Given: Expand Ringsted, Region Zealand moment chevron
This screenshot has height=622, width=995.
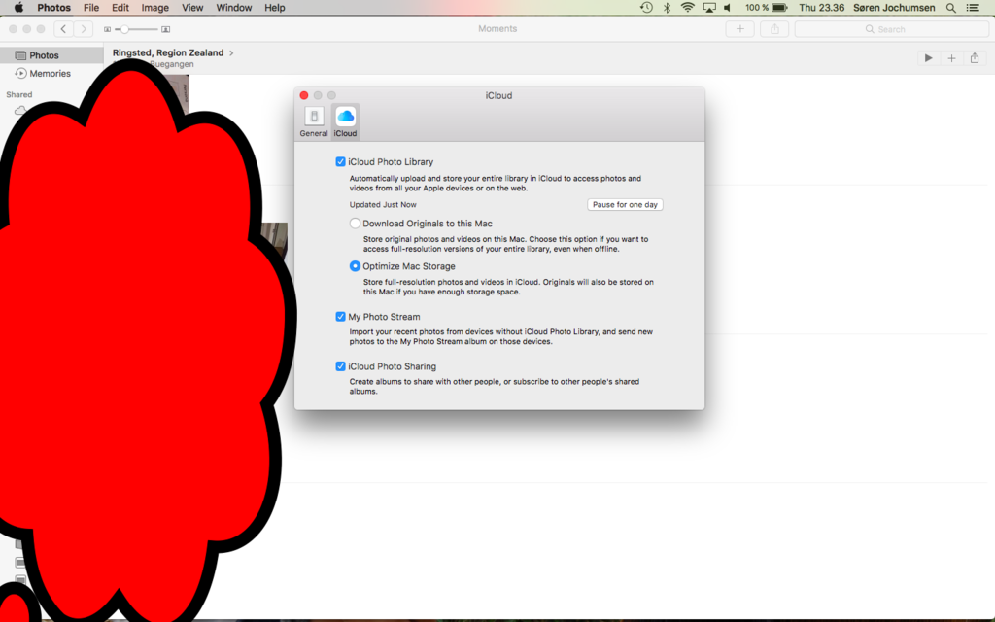Looking at the screenshot, I should (x=231, y=52).
